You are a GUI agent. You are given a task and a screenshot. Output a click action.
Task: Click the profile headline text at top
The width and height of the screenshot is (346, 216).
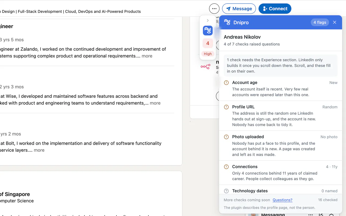(70, 12)
